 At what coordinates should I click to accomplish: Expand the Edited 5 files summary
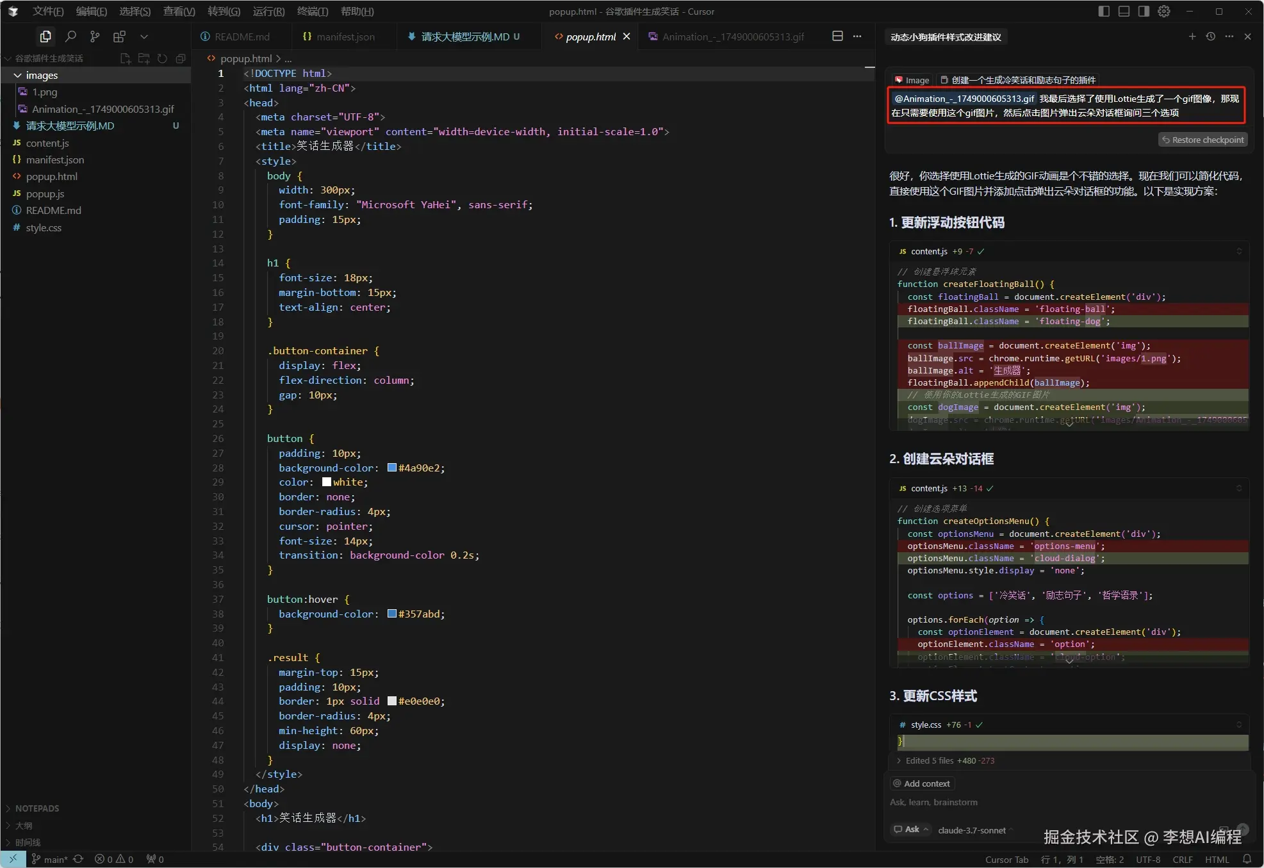pos(899,760)
